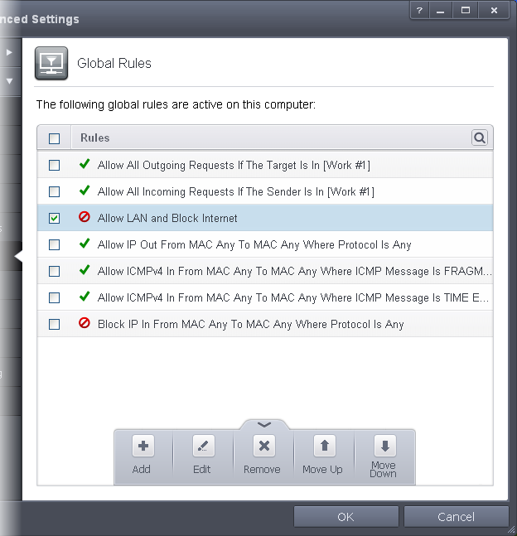
Task: Expand the left sidebar right-arrow section
Action: pyautogui.click(x=10, y=52)
